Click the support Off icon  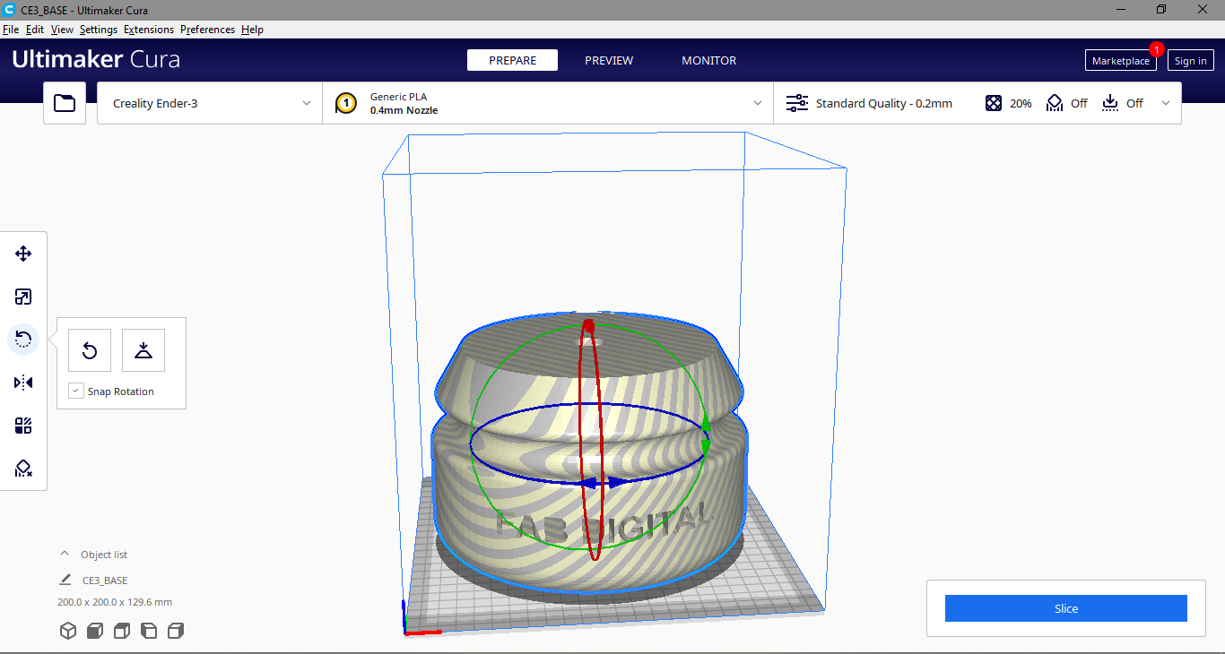[x=1055, y=103]
